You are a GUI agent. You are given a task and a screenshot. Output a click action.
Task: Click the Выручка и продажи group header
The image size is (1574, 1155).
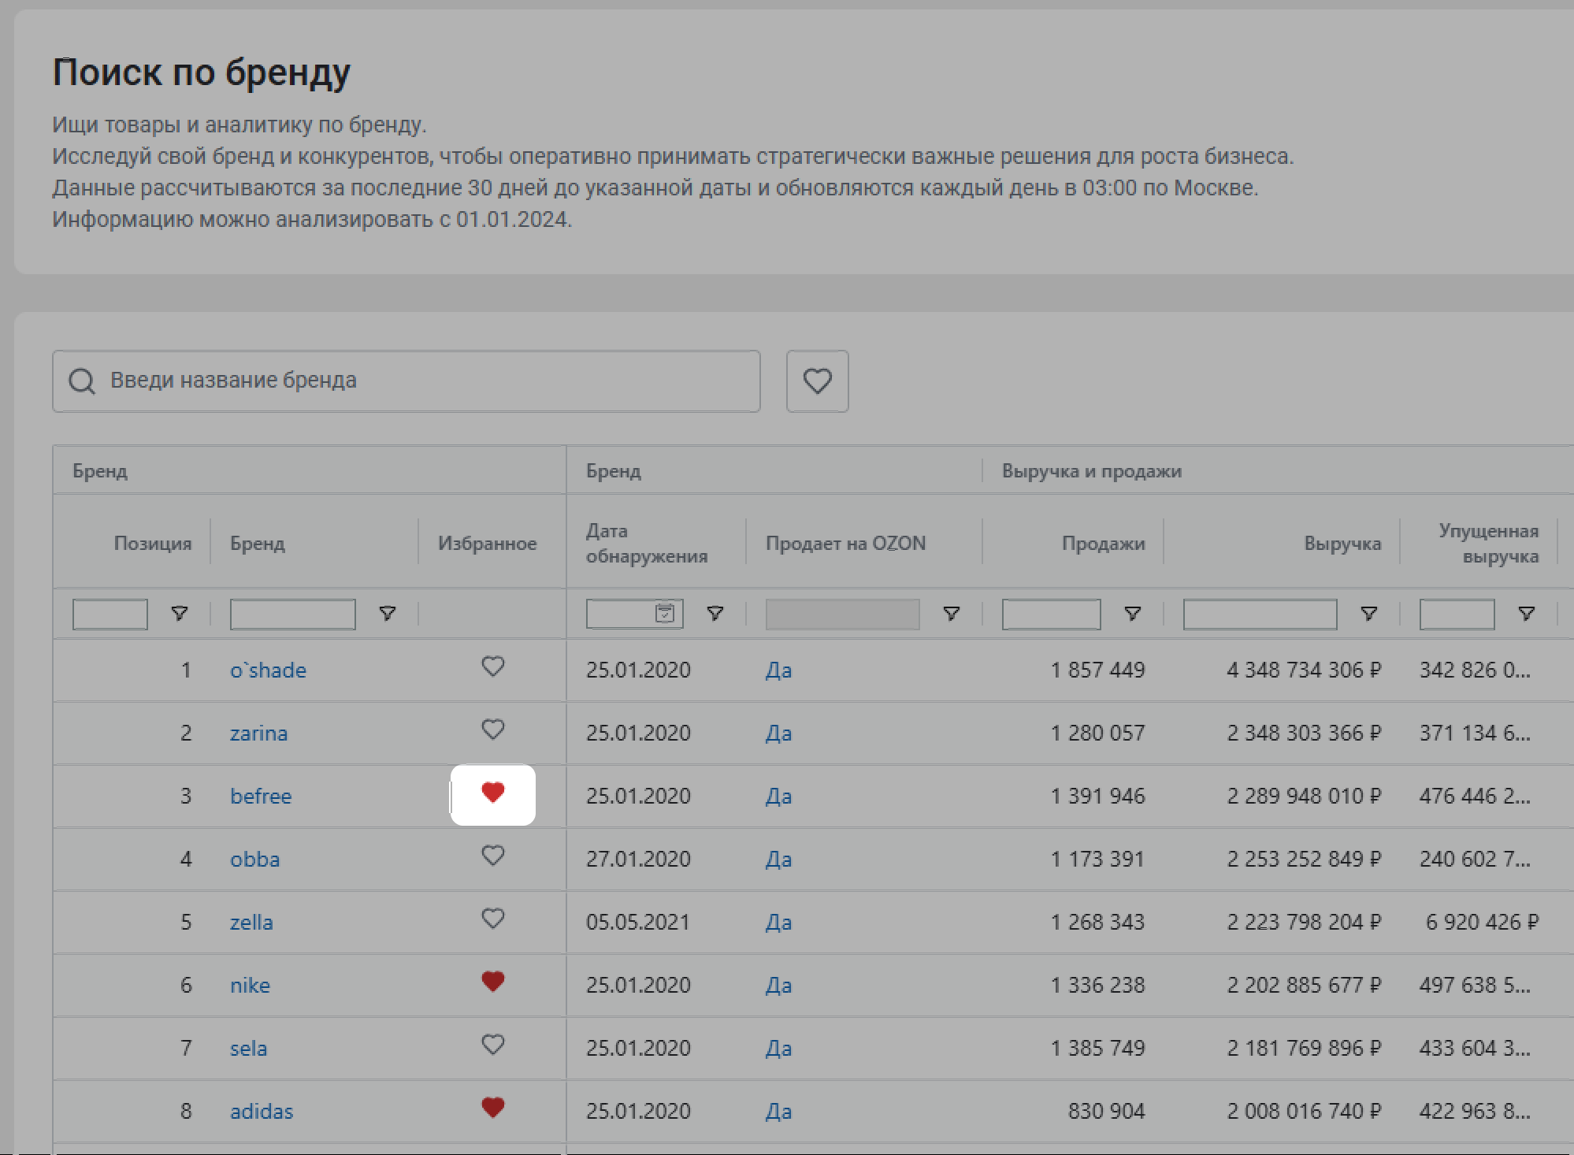pyautogui.click(x=1091, y=471)
